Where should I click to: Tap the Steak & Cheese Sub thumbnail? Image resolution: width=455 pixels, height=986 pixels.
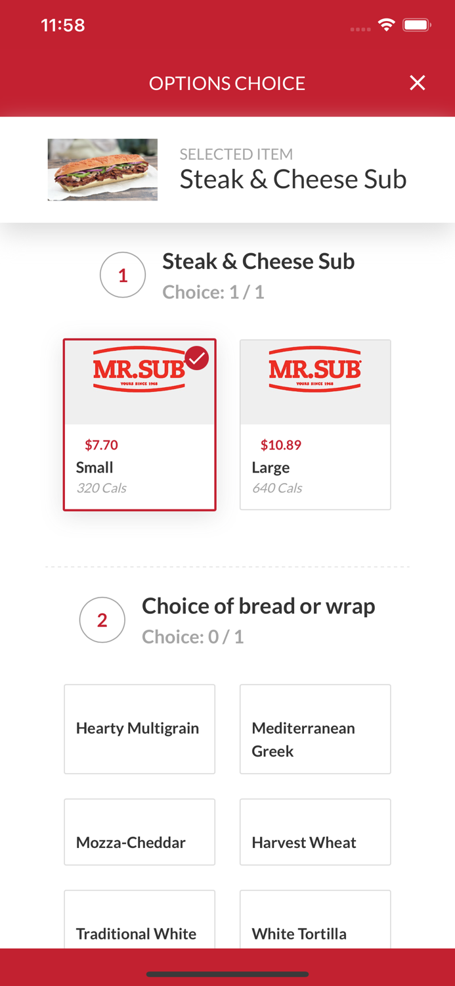102,170
